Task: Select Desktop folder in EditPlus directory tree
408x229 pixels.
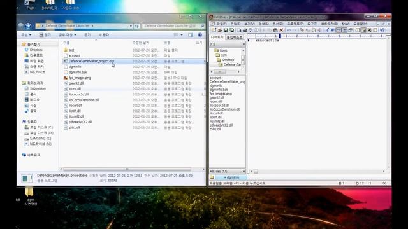Action: click(x=228, y=60)
